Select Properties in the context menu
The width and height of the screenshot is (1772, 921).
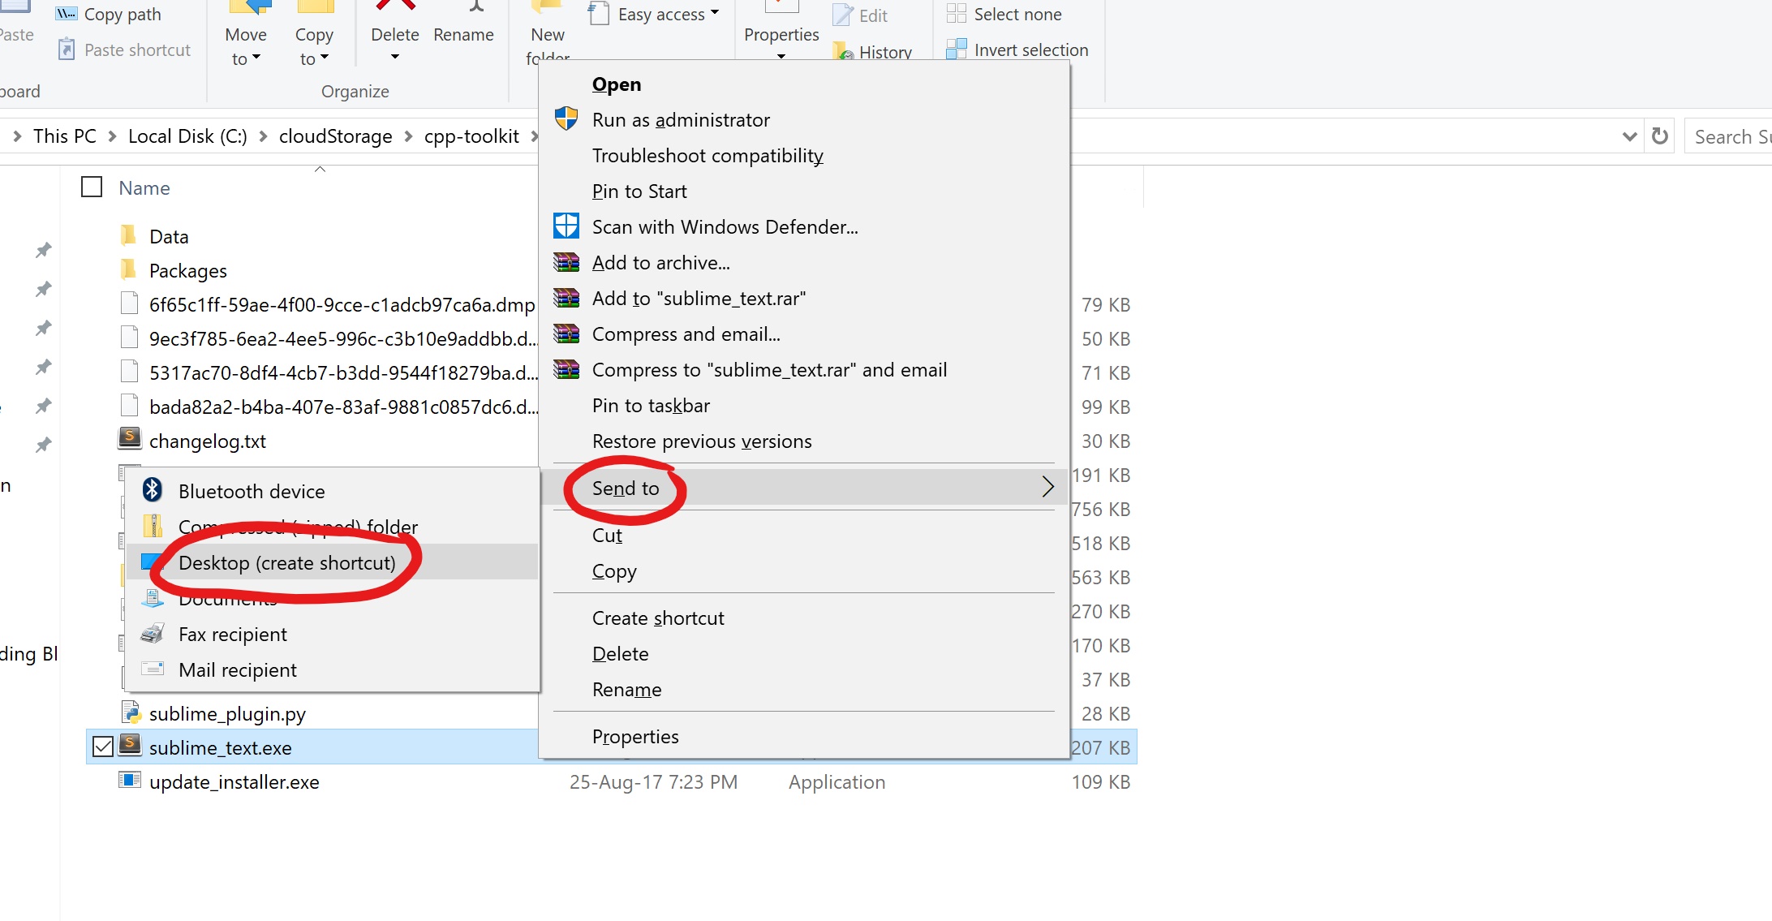click(x=635, y=736)
